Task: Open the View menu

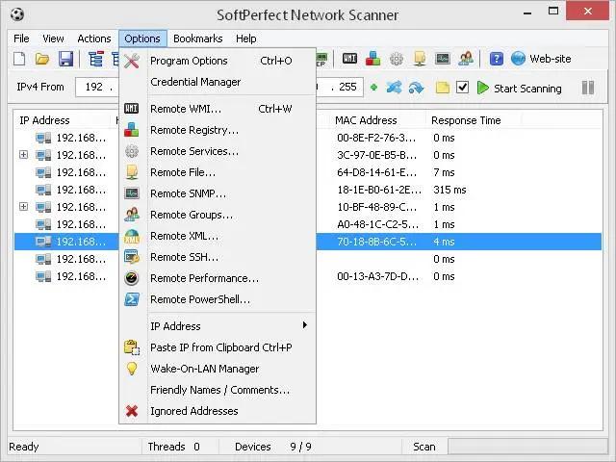Action: (x=53, y=38)
